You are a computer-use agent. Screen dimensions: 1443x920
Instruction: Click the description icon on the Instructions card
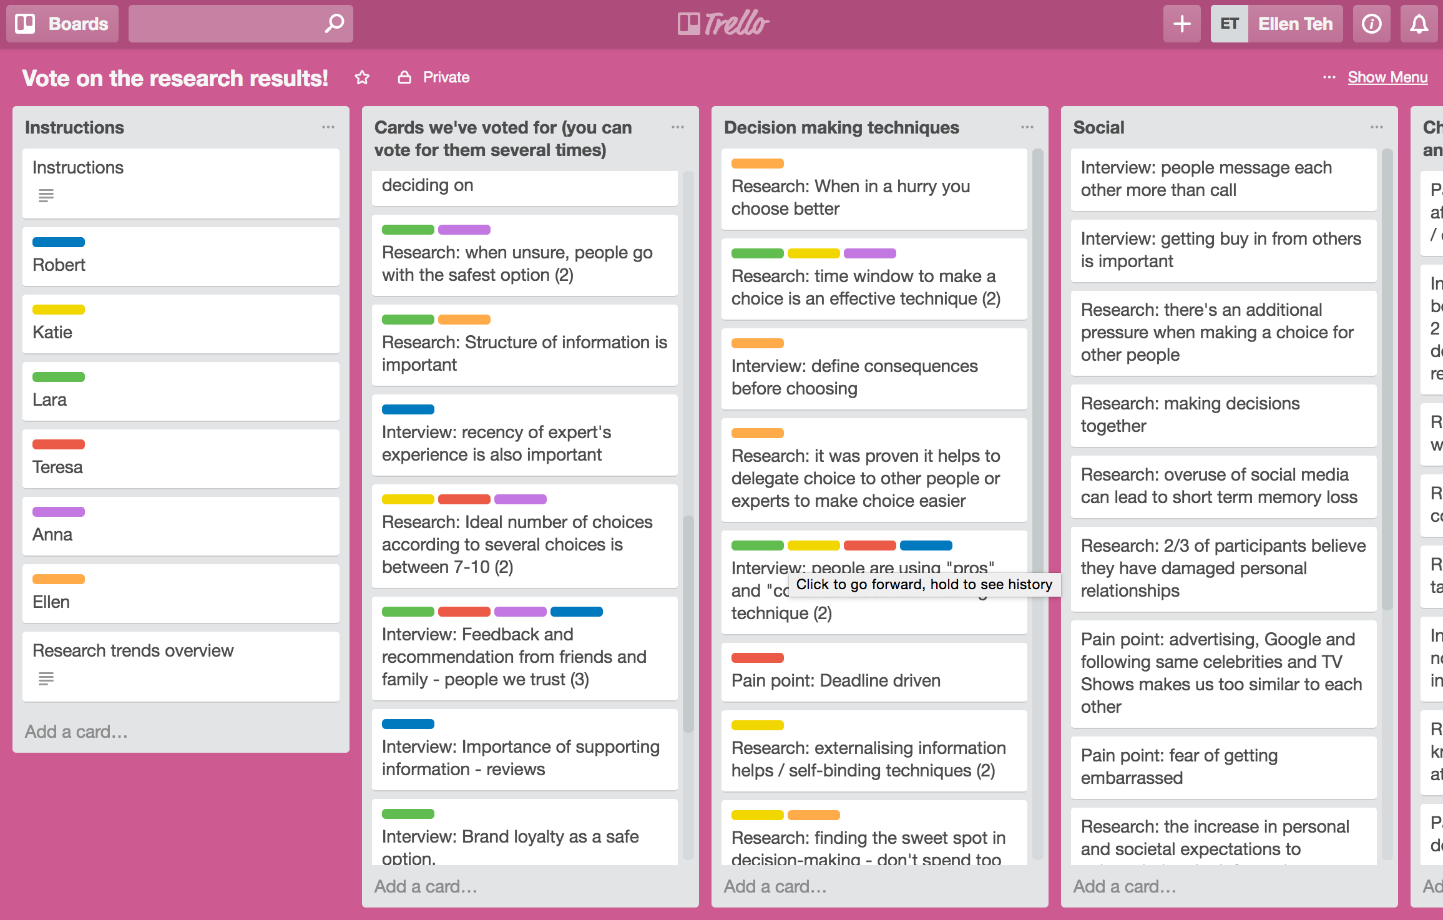pyautogui.click(x=46, y=195)
